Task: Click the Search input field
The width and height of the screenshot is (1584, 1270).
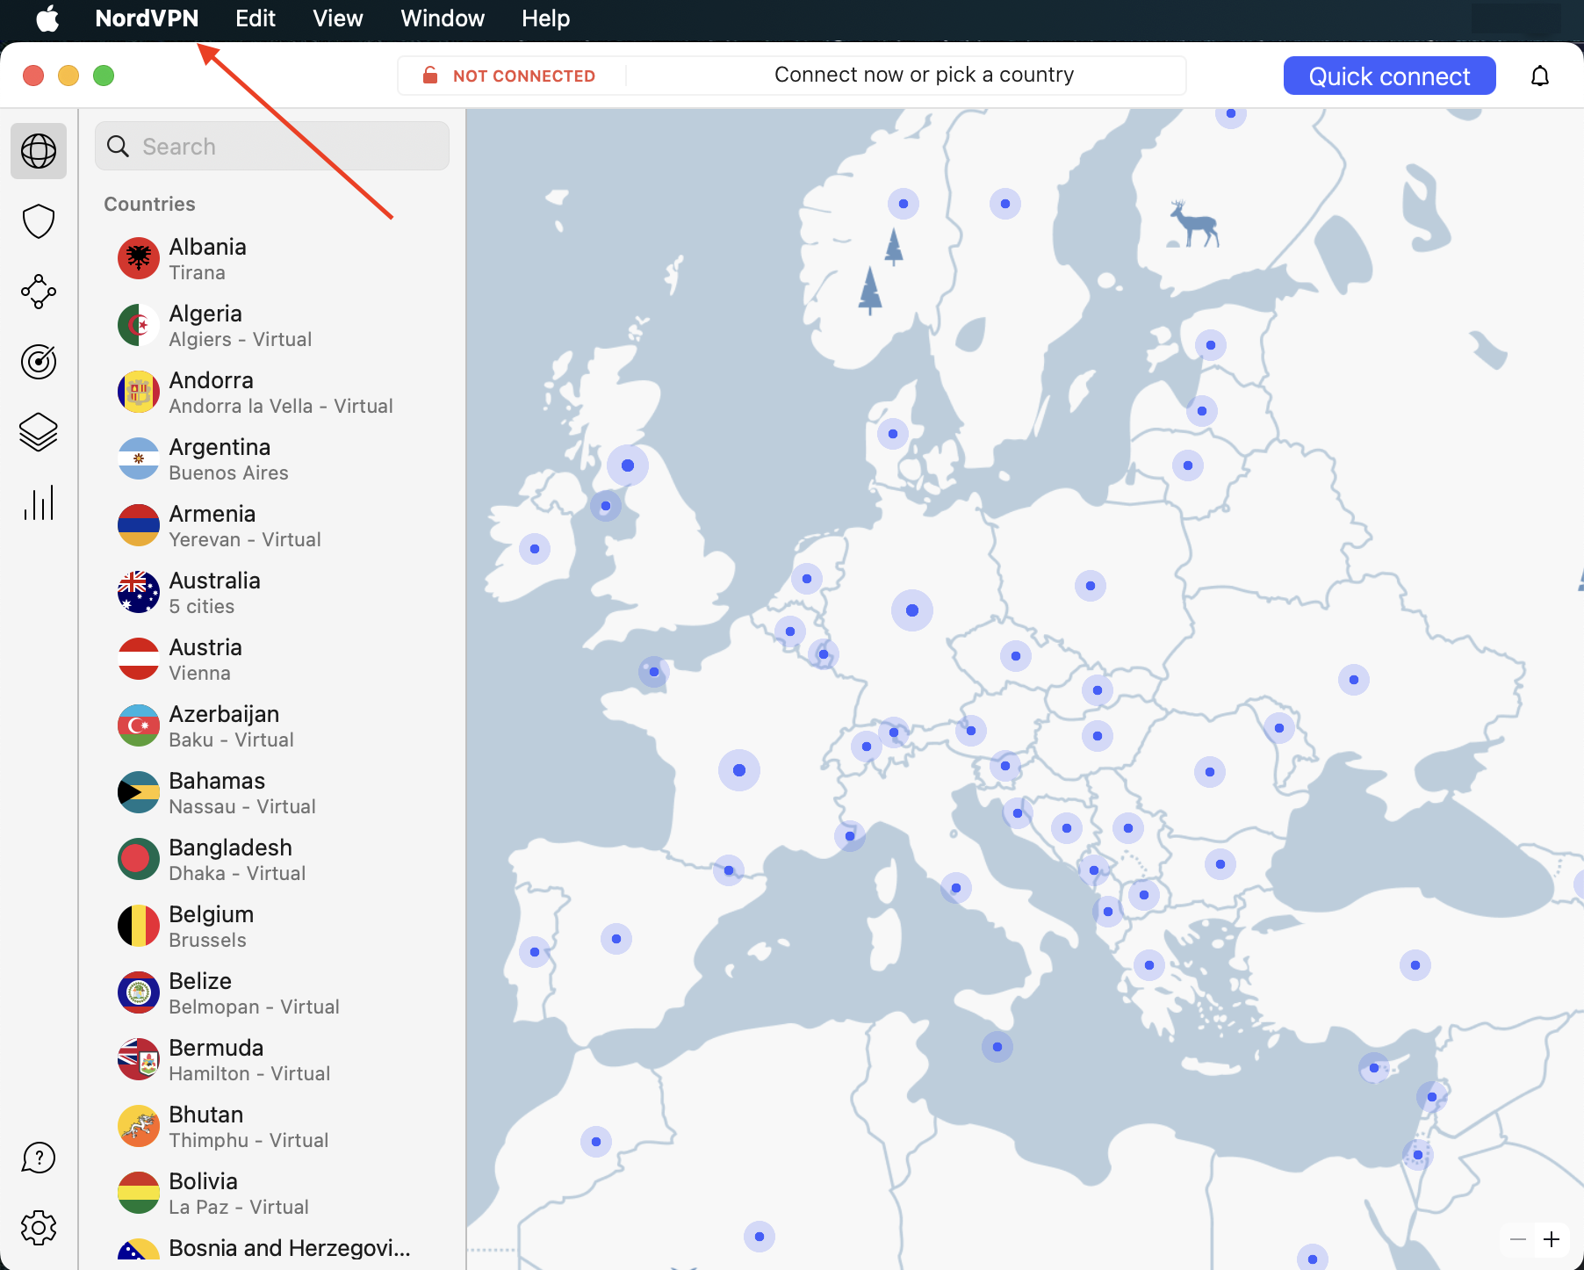Action: [x=272, y=146]
